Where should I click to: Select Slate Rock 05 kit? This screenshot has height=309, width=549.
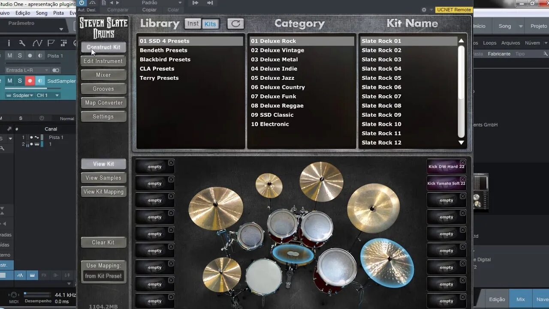click(x=381, y=78)
